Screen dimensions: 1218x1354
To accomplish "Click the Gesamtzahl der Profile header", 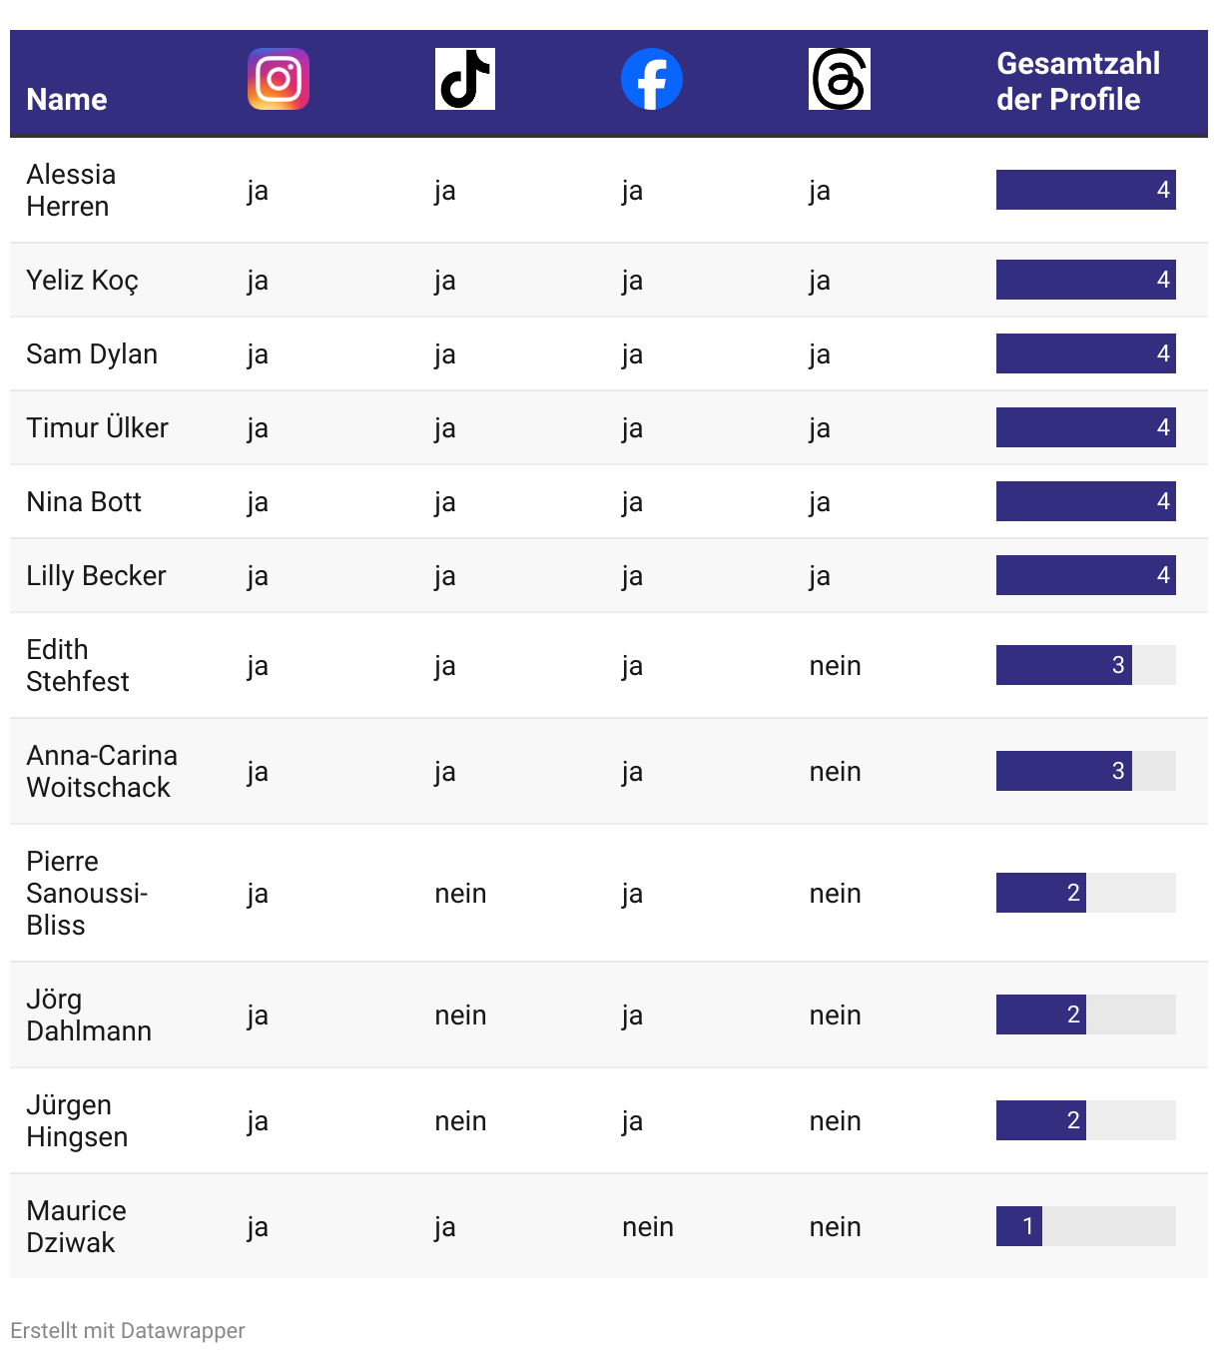I will (x=1078, y=81).
